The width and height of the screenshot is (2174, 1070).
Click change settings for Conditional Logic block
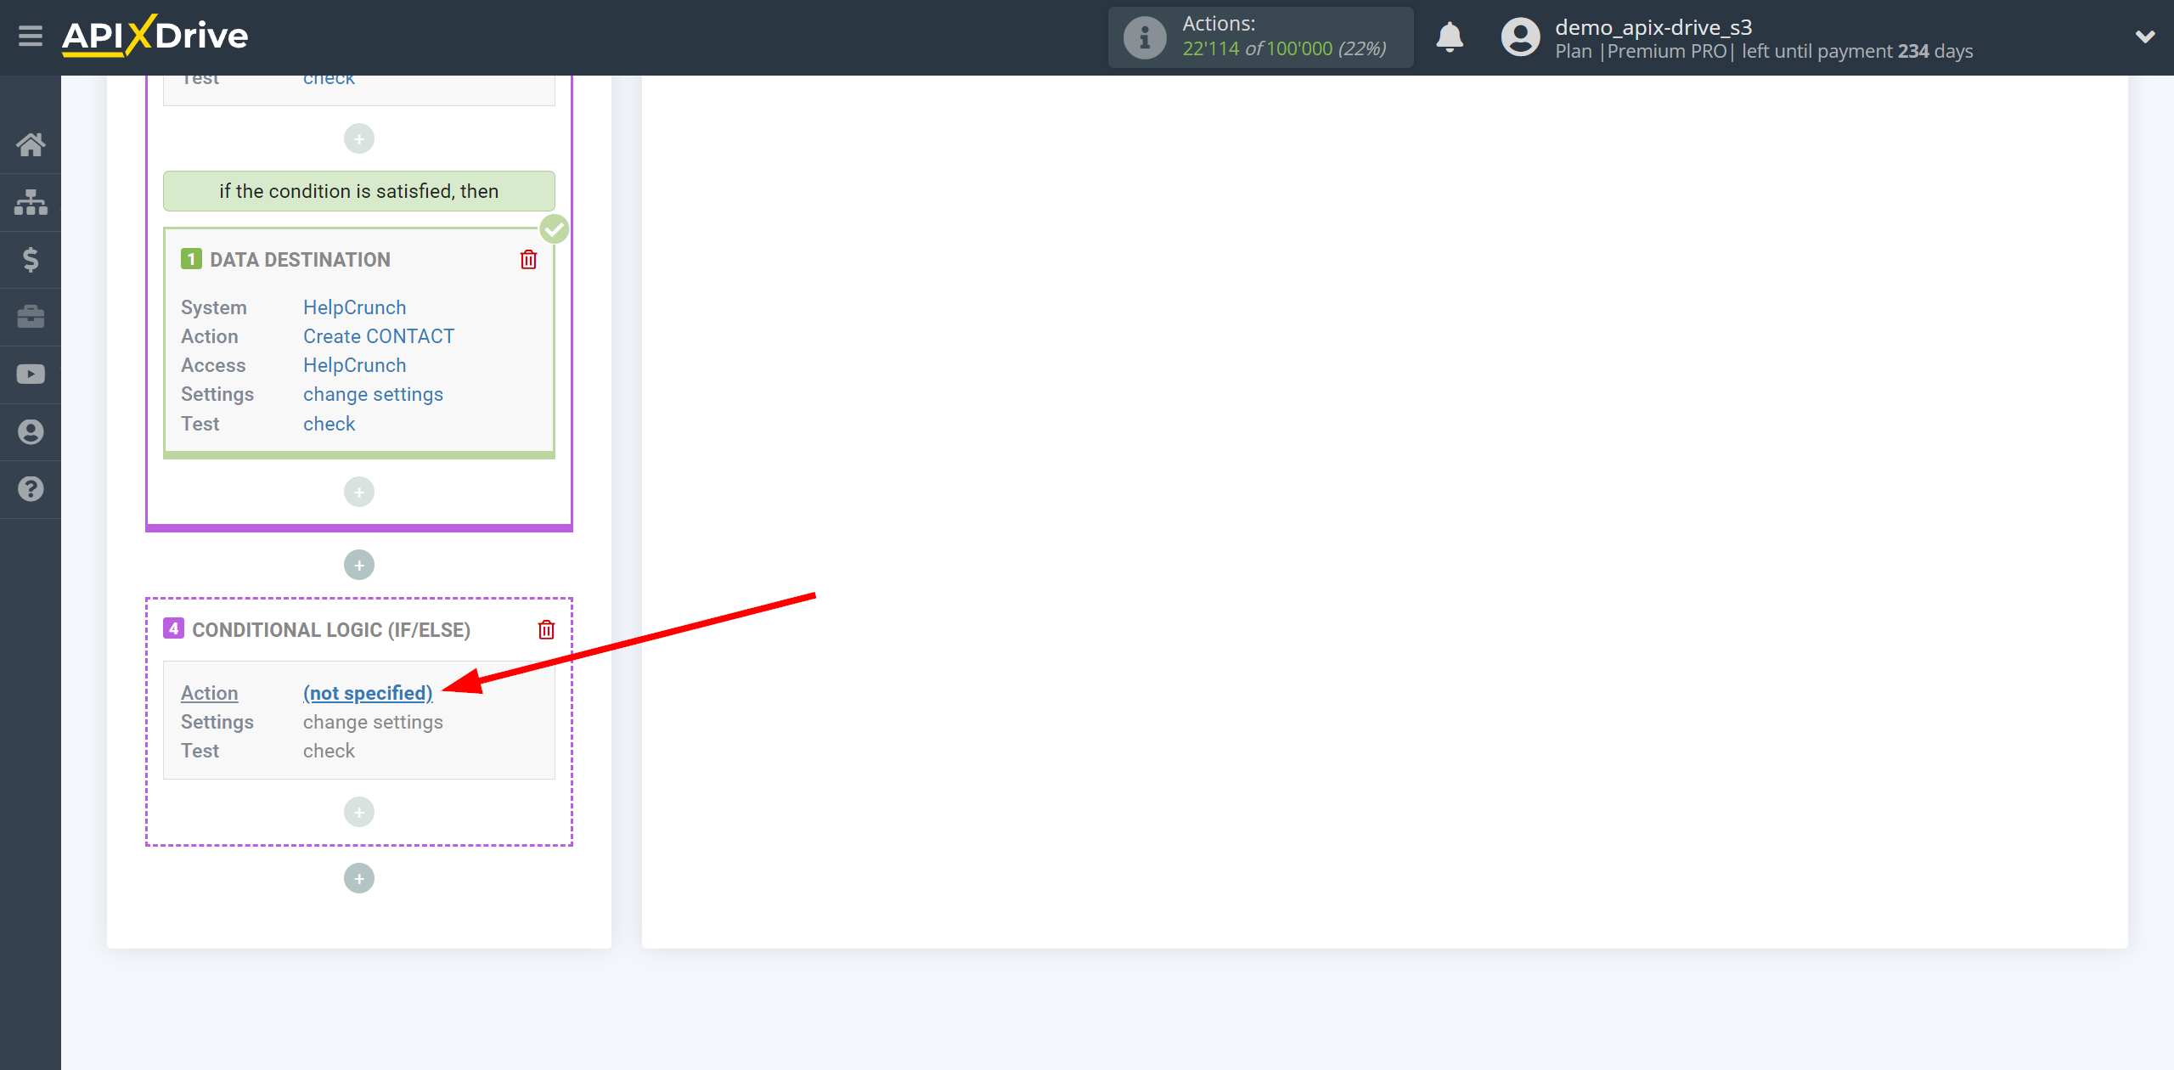point(372,721)
